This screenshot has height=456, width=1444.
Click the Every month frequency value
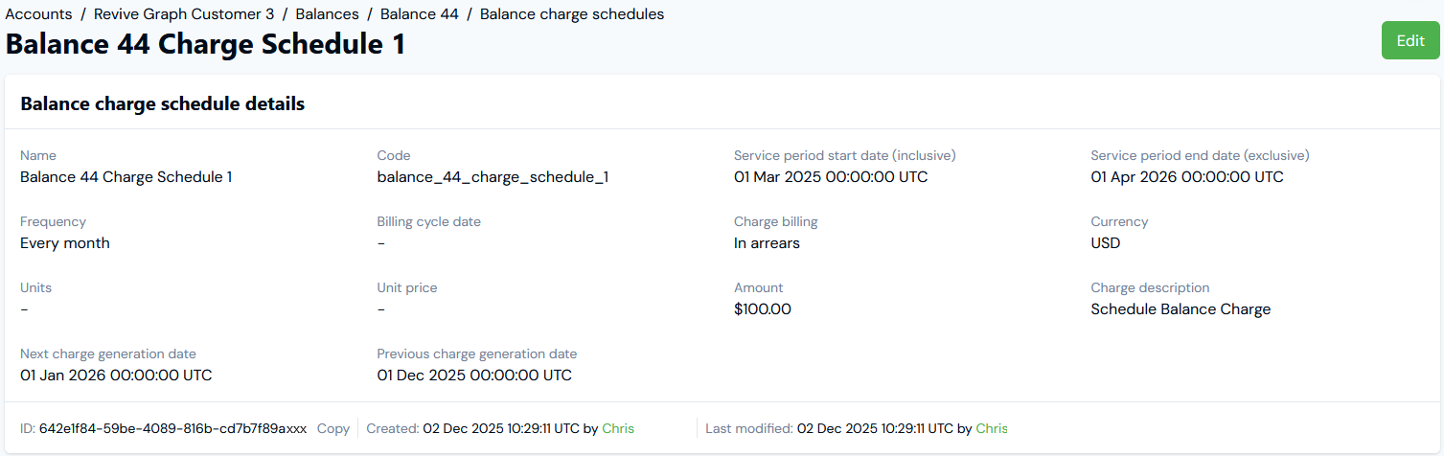tap(65, 243)
